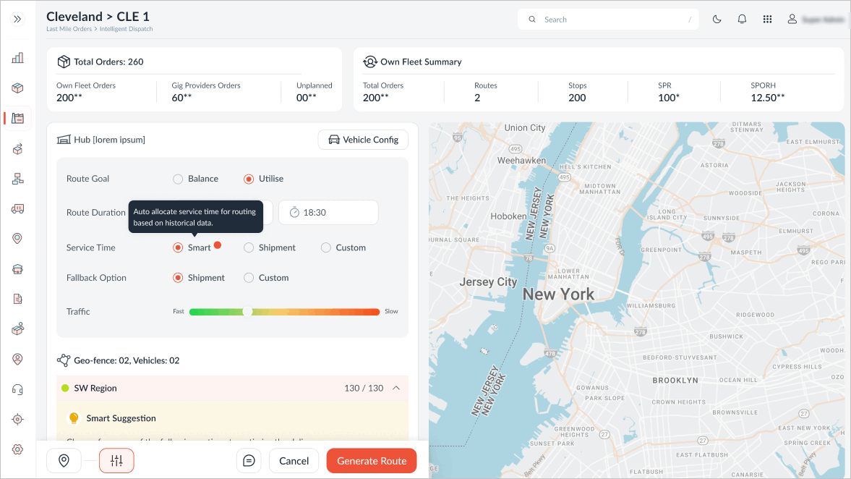Click the Traffic slider handle

(247, 311)
